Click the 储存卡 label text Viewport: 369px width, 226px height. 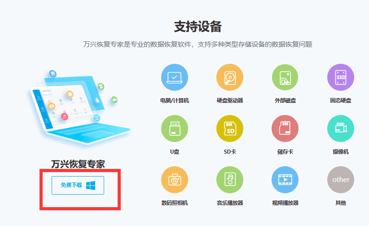[285, 152]
